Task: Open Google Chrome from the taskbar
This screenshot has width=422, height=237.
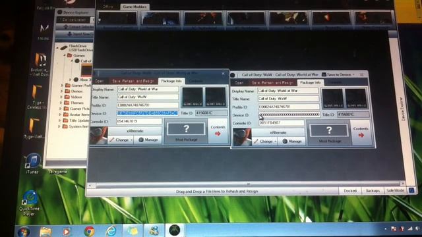Action: click(x=89, y=231)
